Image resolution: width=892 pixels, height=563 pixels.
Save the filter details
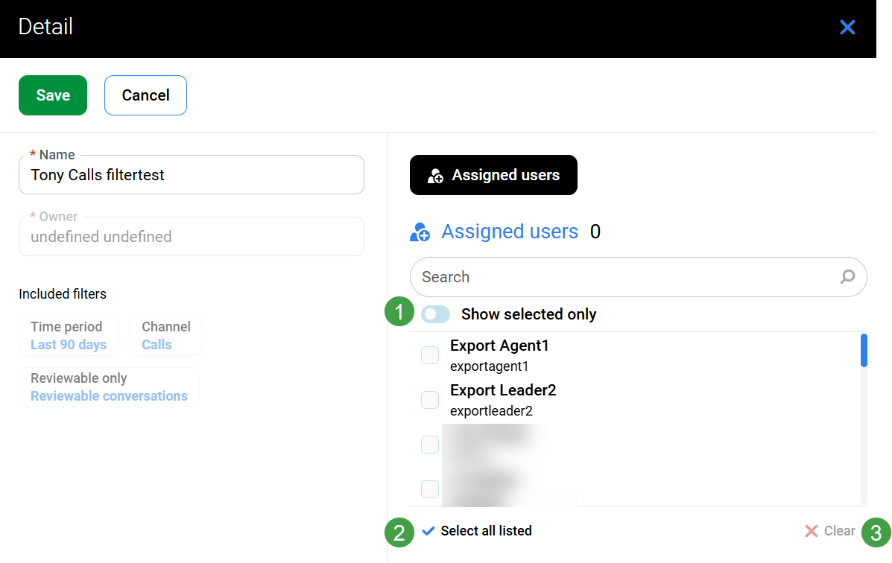[x=53, y=95]
